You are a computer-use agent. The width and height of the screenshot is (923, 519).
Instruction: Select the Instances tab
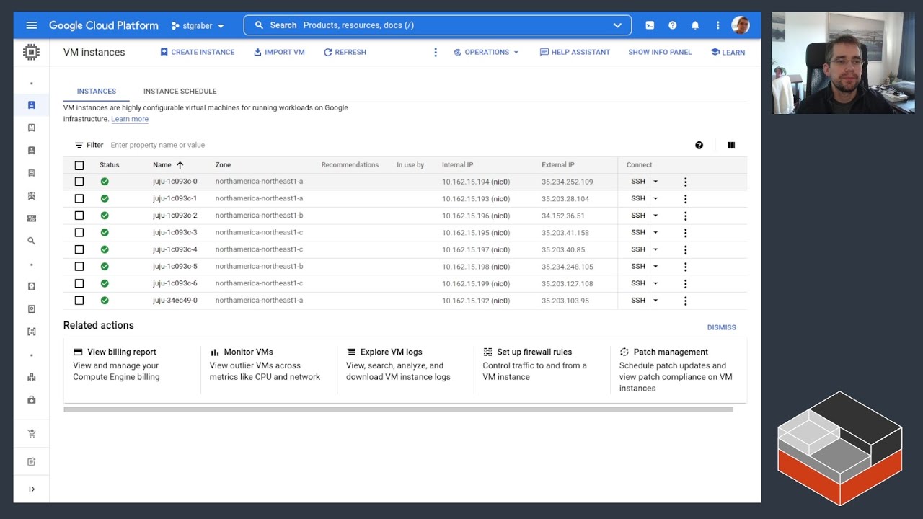(97, 91)
